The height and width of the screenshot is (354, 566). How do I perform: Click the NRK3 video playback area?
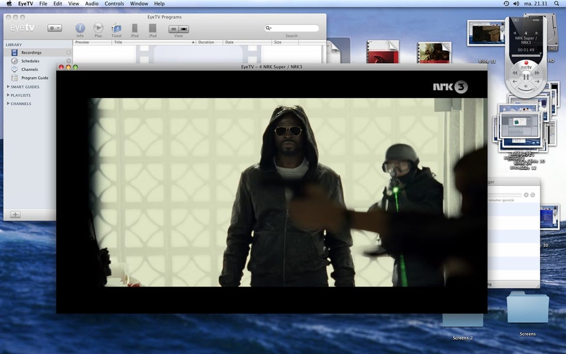pos(271,192)
